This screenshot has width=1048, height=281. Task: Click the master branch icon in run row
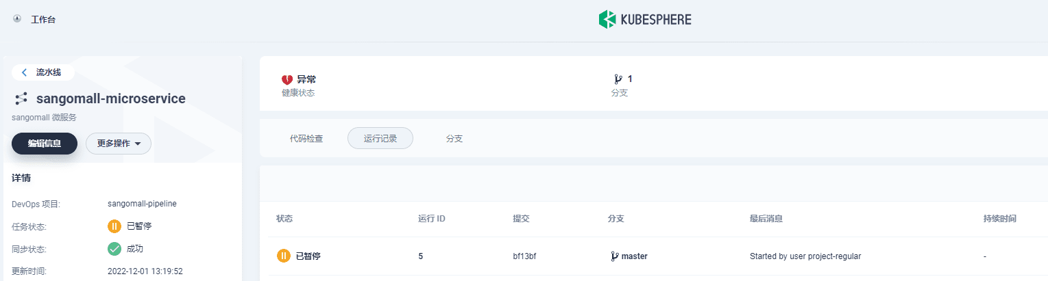pyautogui.click(x=615, y=256)
